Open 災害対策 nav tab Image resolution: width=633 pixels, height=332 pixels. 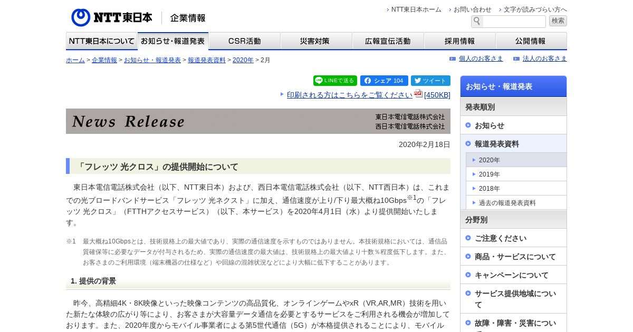pos(316,41)
